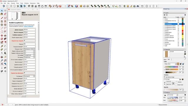Image resolution: width=188 pixels, height=106 pixels.
Task: Toggle visibility of the Проверка layer
Action: (178, 34)
